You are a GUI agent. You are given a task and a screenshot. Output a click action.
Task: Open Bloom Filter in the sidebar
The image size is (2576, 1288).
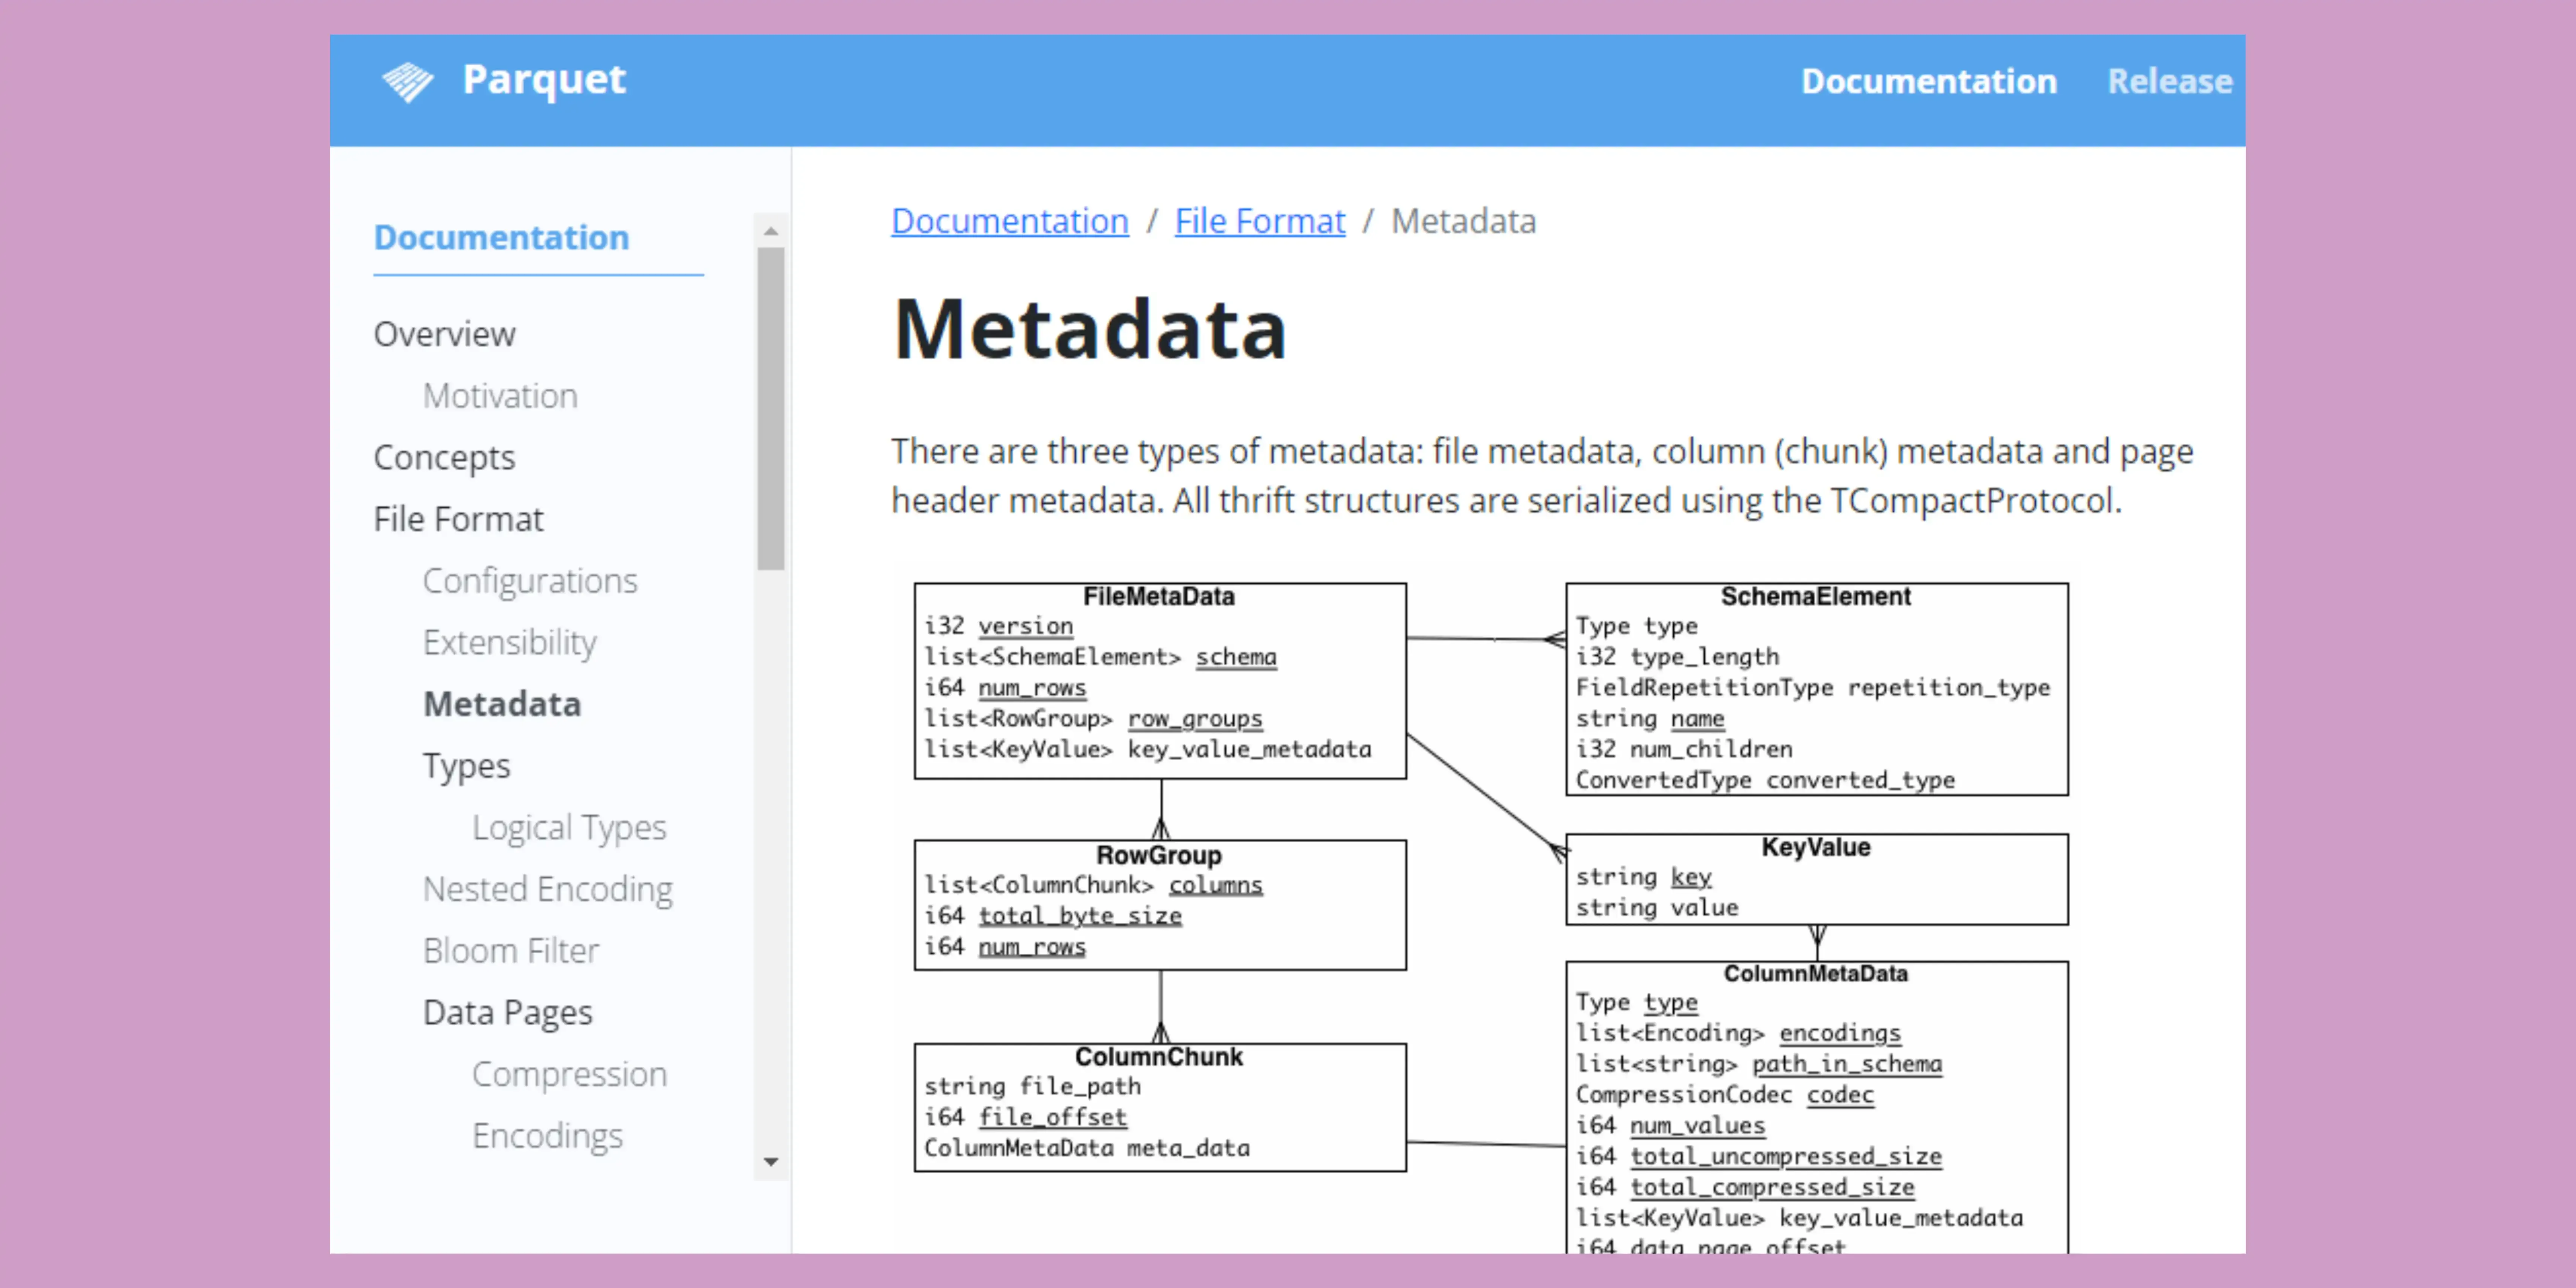(x=511, y=951)
